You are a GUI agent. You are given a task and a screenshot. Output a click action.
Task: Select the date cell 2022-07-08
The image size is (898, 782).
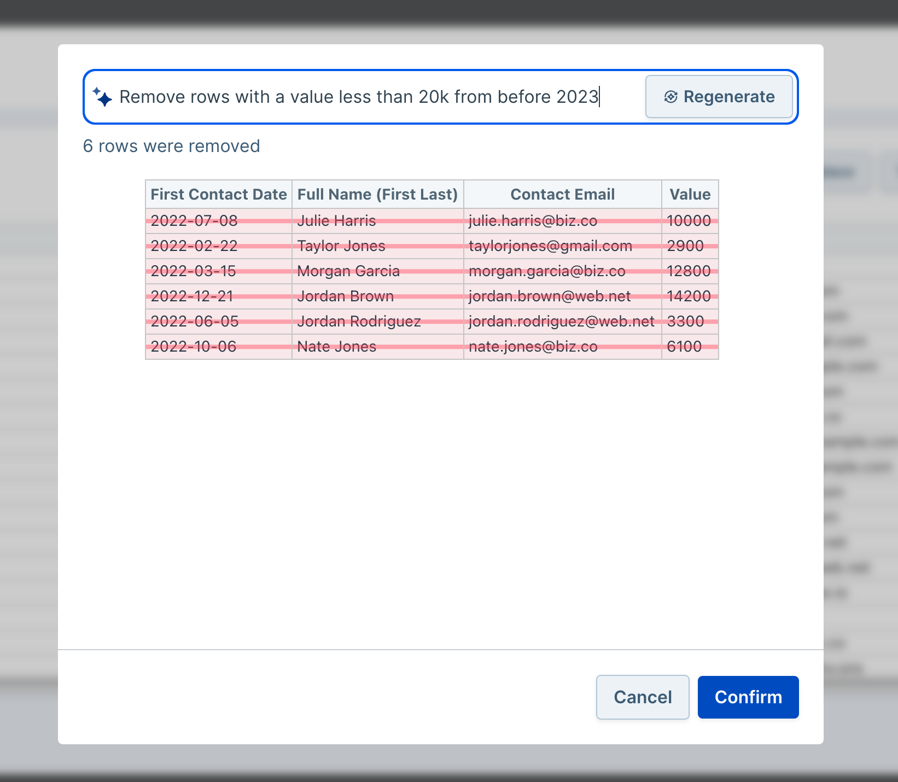(x=219, y=221)
